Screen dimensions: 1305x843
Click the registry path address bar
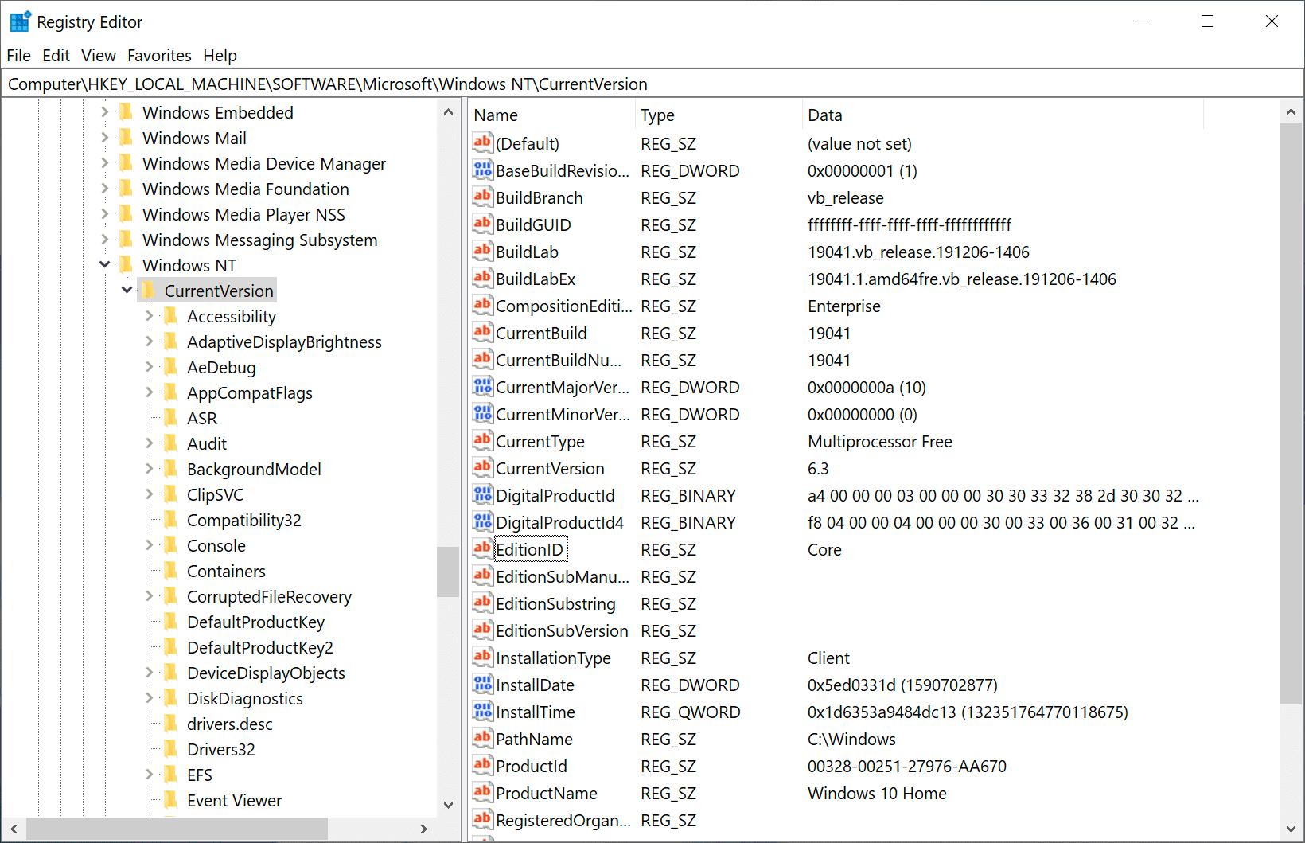click(x=652, y=84)
